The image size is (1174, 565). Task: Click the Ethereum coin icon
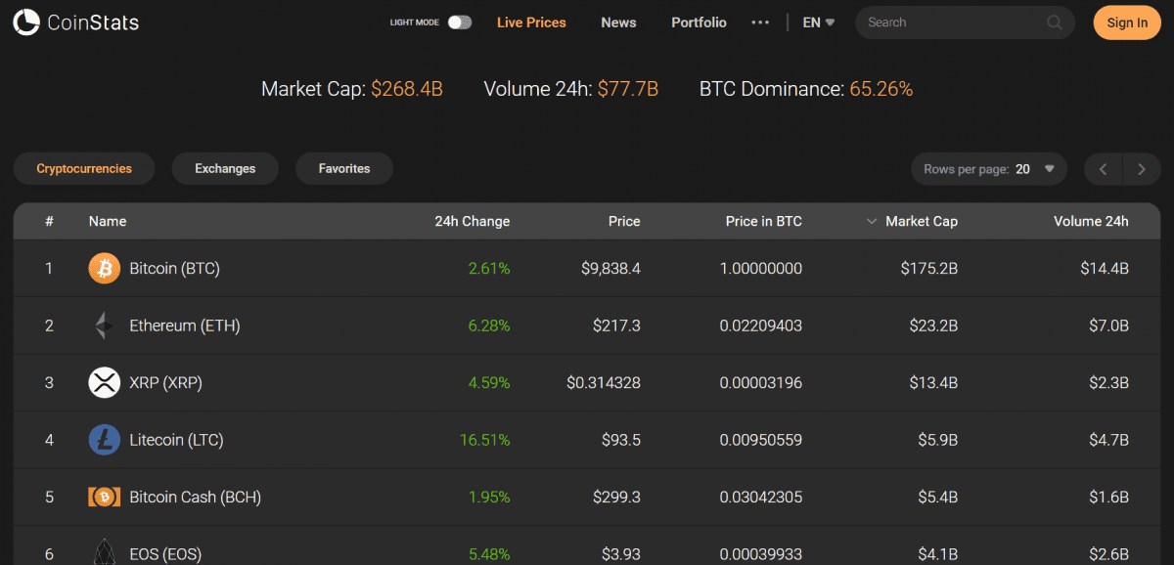(x=105, y=326)
